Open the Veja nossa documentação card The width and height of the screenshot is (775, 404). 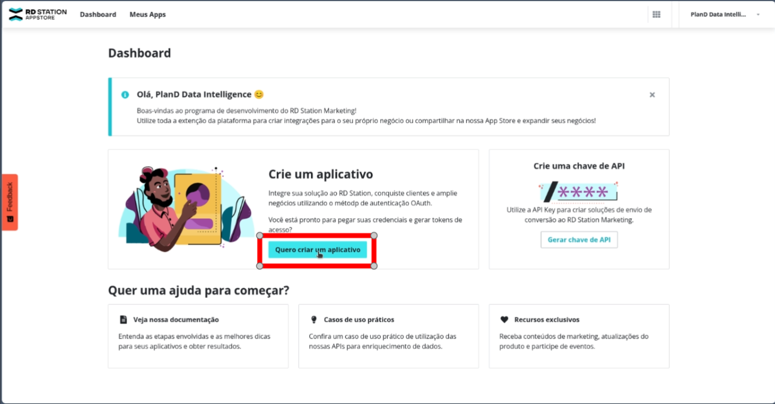click(198, 336)
